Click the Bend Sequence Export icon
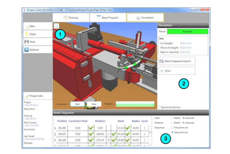Screen dimensions: 230x154 click(162, 61)
